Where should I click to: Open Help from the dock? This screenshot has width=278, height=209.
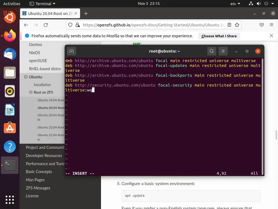click(x=10, y=147)
